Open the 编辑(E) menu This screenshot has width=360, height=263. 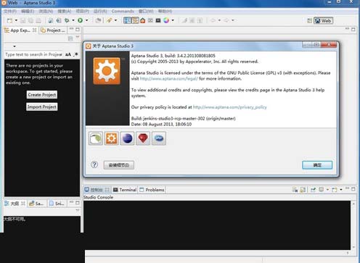28,12
